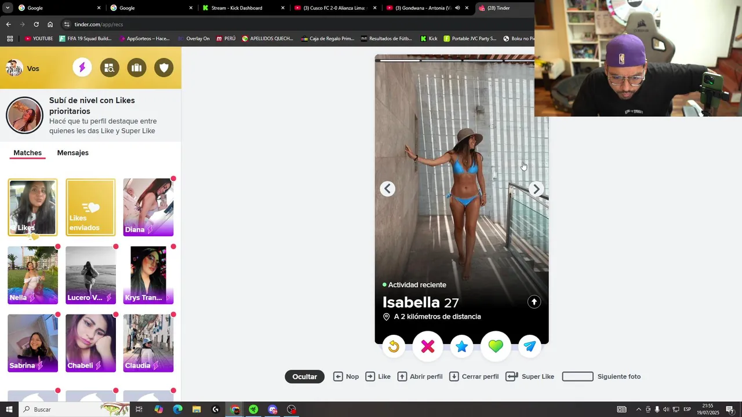Open the PERÚ bookmark
The width and height of the screenshot is (742, 417).
click(x=226, y=39)
